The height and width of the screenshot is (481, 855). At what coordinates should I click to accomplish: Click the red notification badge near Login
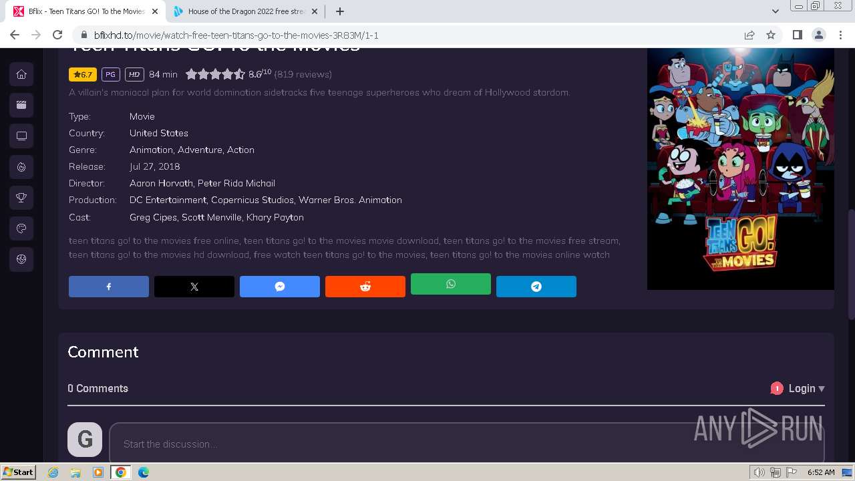point(777,388)
